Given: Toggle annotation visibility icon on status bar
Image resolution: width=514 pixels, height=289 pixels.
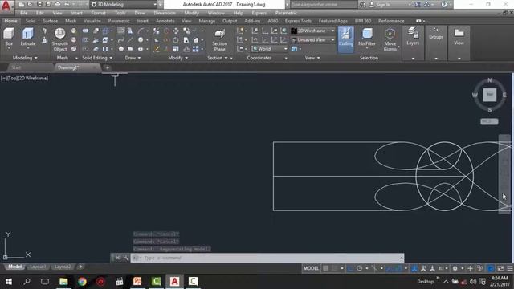Looking at the screenshot, I should [x=423, y=268].
